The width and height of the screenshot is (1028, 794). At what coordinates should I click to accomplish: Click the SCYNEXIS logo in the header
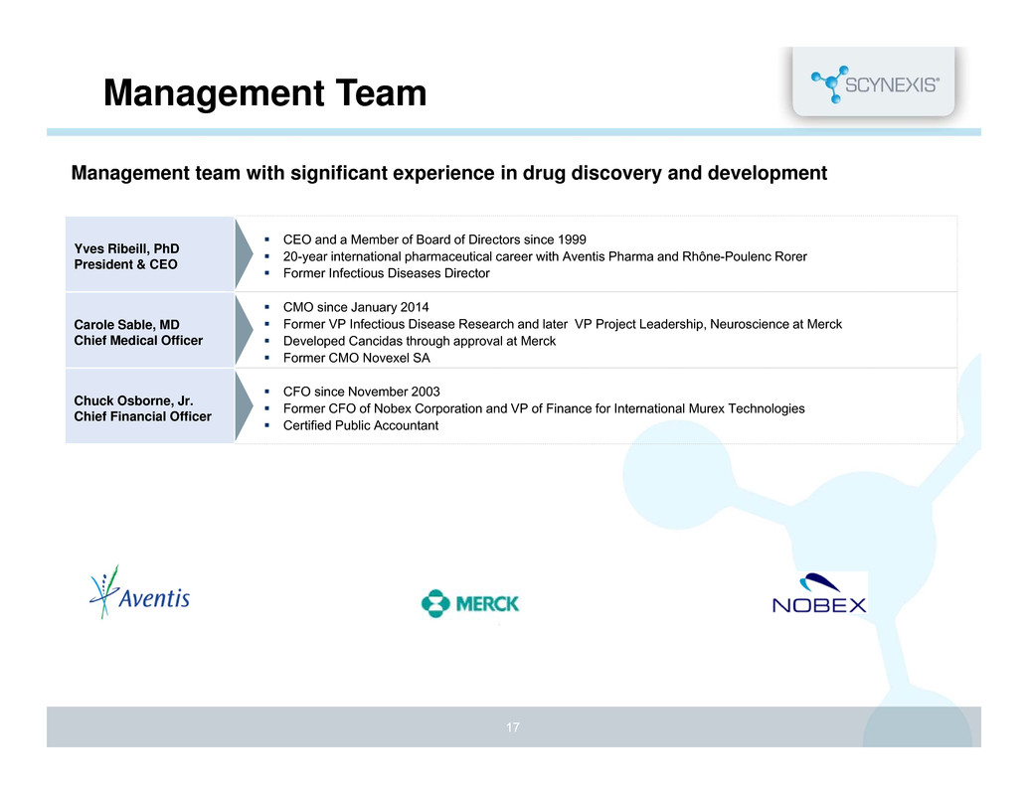click(874, 83)
